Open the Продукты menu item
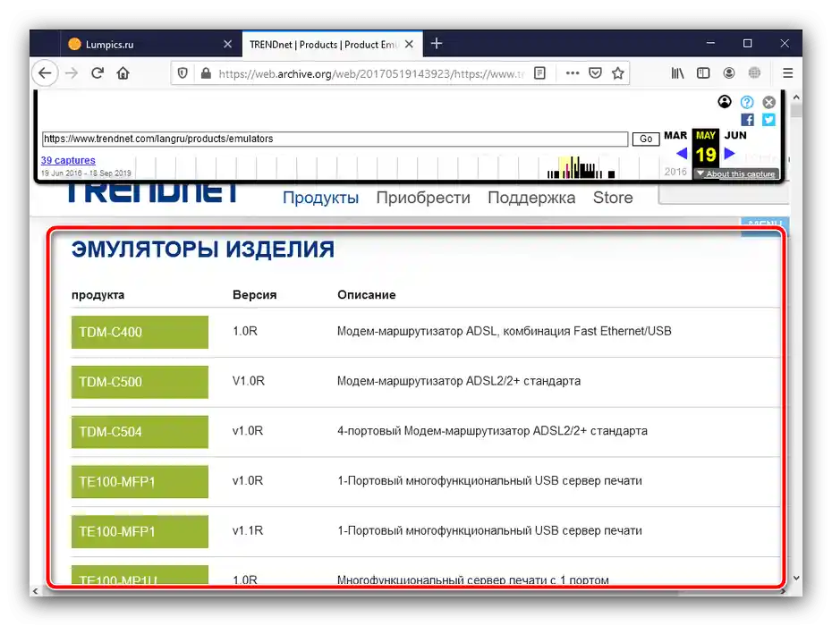This screenshot has height=626, width=832. pos(320,198)
